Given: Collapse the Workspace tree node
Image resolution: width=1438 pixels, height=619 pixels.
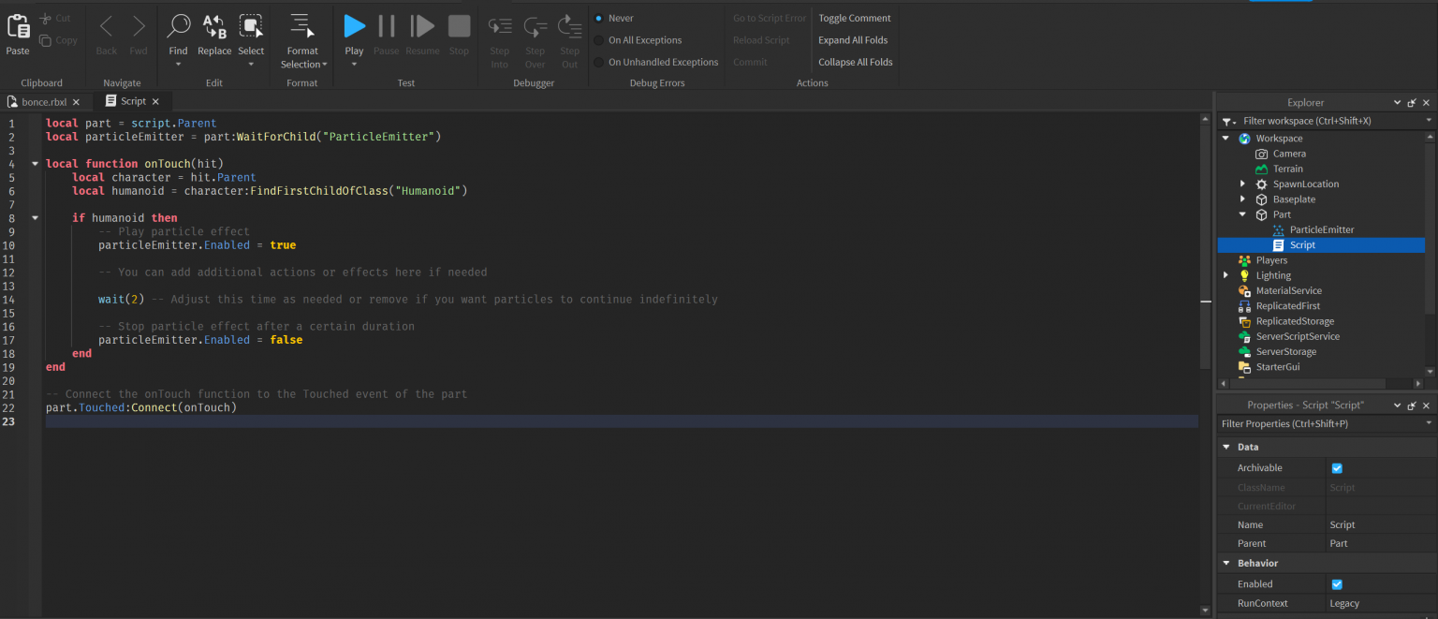Looking at the screenshot, I should coord(1226,139).
